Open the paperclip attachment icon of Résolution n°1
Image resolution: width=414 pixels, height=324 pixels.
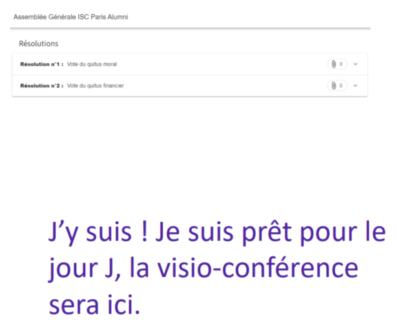click(x=334, y=64)
